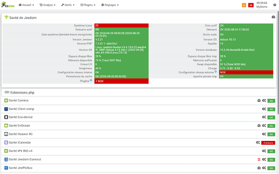Click the page vertical scrollbar
The height and width of the screenshot is (174, 279).
coord(278,62)
